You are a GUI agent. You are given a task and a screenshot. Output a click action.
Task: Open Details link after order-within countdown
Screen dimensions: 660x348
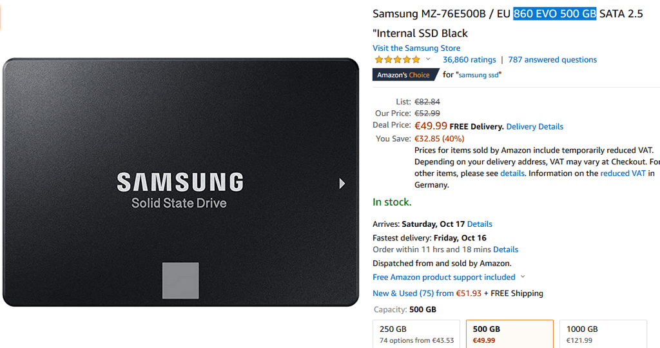pos(505,249)
